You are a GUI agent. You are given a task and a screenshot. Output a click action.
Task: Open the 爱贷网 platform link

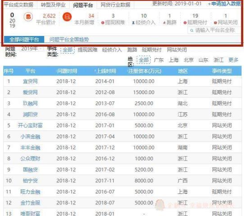click(x=30, y=92)
